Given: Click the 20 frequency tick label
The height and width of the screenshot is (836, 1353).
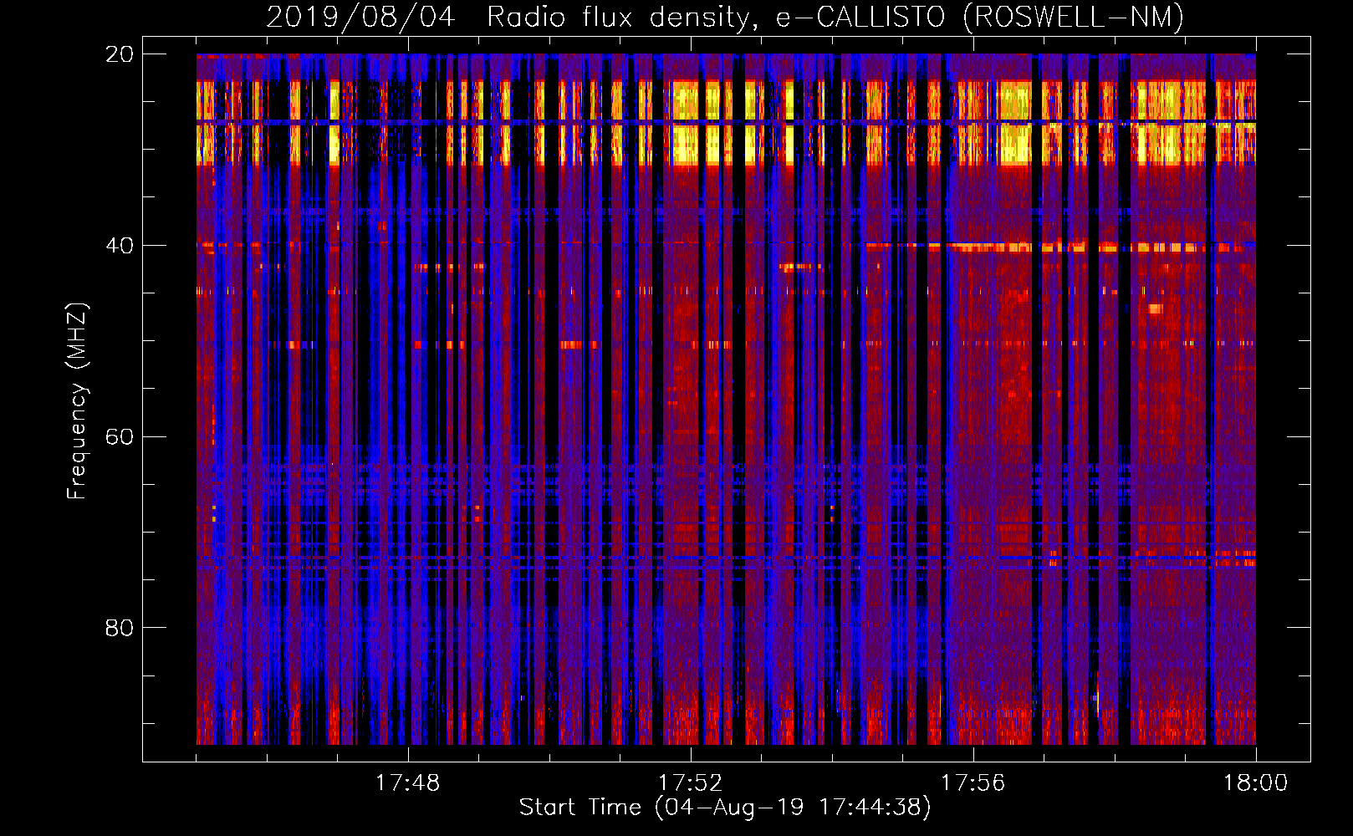Looking at the screenshot, I should 120,54.
